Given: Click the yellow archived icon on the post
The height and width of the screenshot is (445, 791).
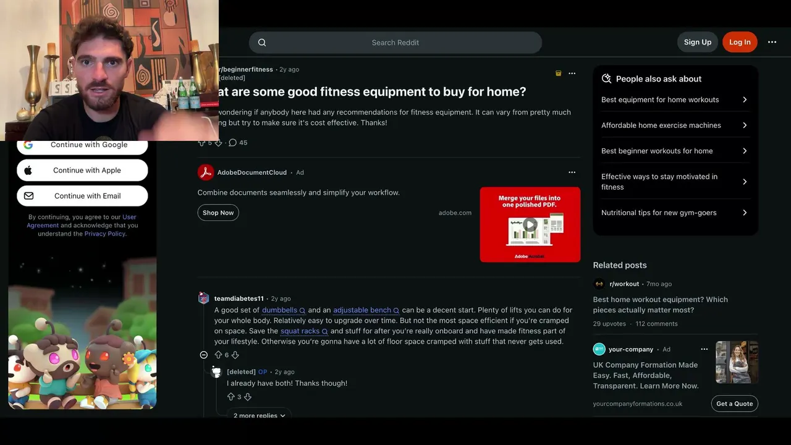Looking at the screenshot, I should (558, 73).
